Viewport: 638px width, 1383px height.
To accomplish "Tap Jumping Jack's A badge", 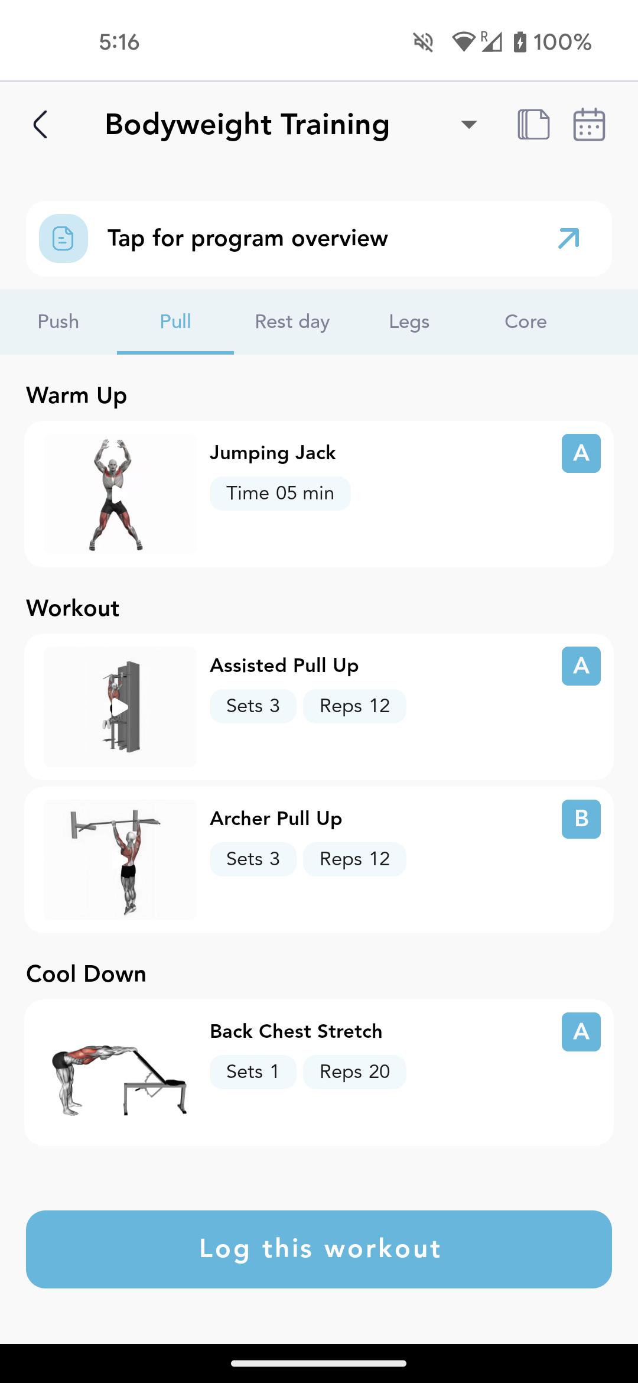I will 581,453.
